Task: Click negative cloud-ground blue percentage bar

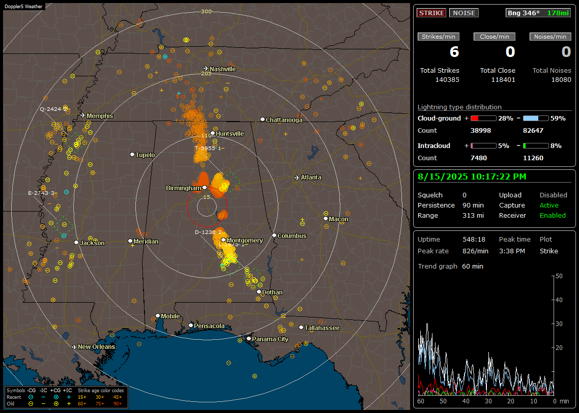Action: point(536,119)
